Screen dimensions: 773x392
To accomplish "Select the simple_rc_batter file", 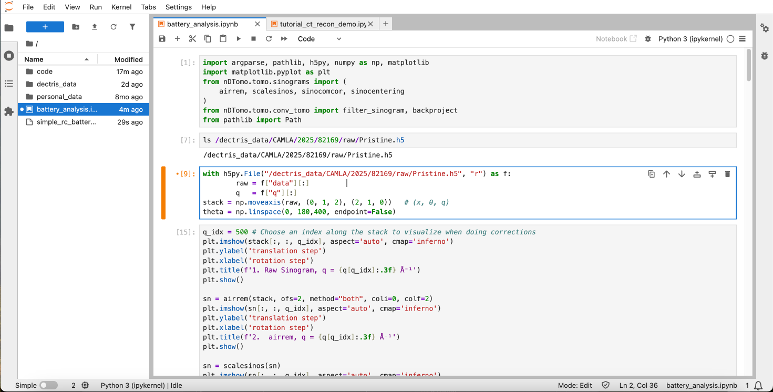I will coord(84,122).
